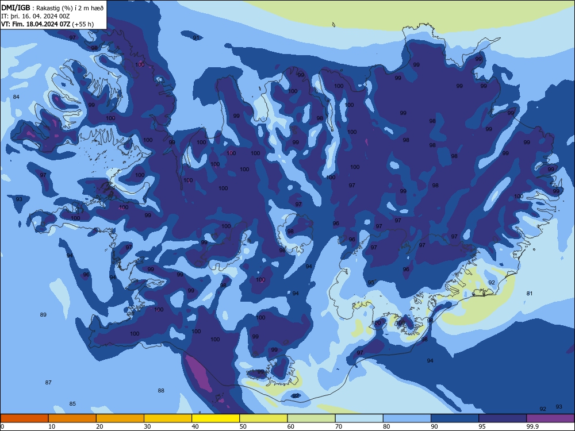This screenshot has width=575, height=431.
Task: Select the medium blue 80–90 legend swatch
Action: 407,418
